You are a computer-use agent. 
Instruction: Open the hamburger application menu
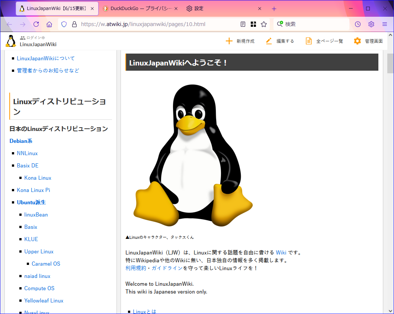point(384,24)
